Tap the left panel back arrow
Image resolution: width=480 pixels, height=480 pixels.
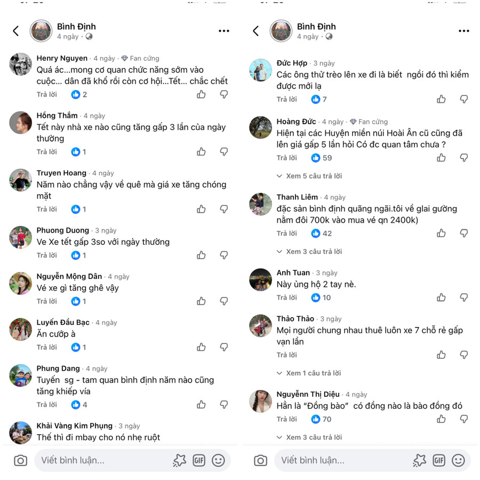(16, 31)
